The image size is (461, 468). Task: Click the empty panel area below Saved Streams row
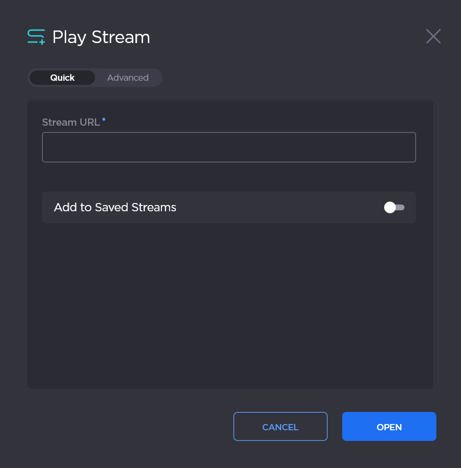(x=230, y=305)
